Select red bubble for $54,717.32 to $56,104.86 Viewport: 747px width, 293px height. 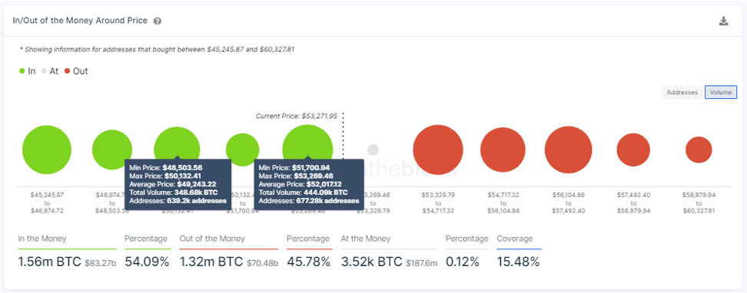[x=503, y=150]
